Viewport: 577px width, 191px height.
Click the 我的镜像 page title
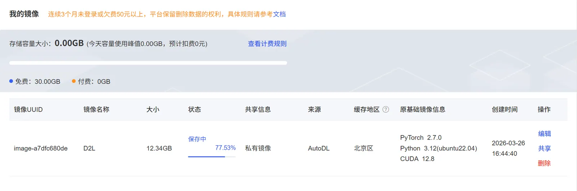[x=24, y=14]
